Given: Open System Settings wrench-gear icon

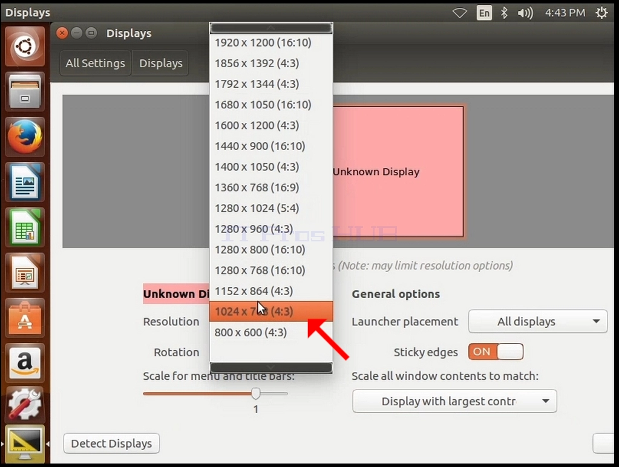Looking at the screenshot, I should click(25, 404).
